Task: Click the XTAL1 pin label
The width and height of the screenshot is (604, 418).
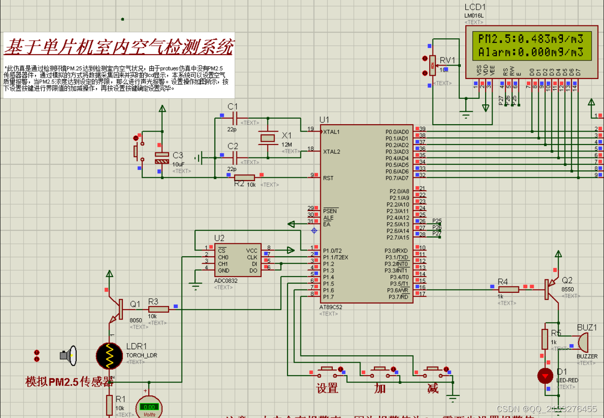Action: (x=332, y=132)
